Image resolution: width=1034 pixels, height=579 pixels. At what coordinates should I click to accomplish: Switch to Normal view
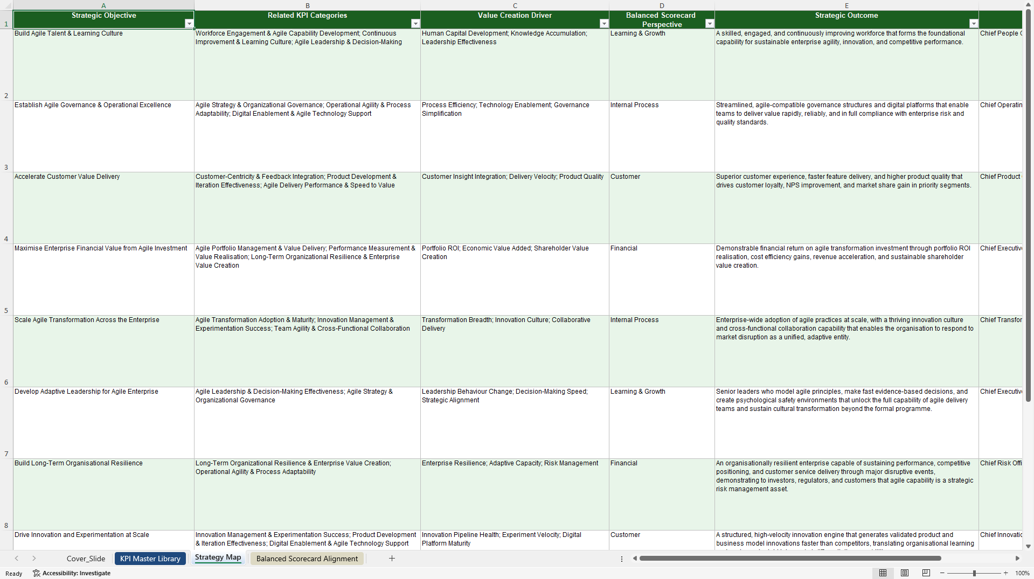click(x=883, y=573)
